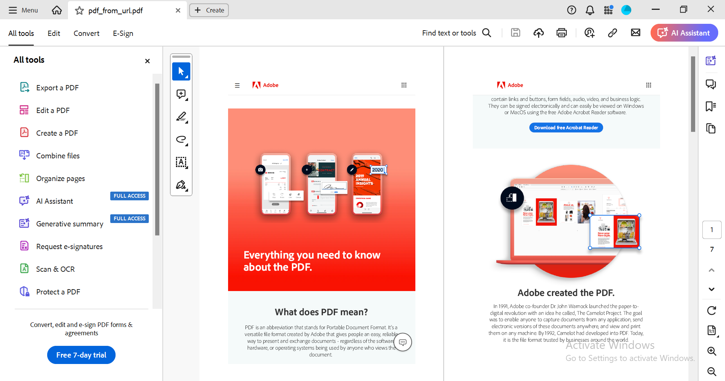Open the page thumbnails panel icon

point(711,129)
